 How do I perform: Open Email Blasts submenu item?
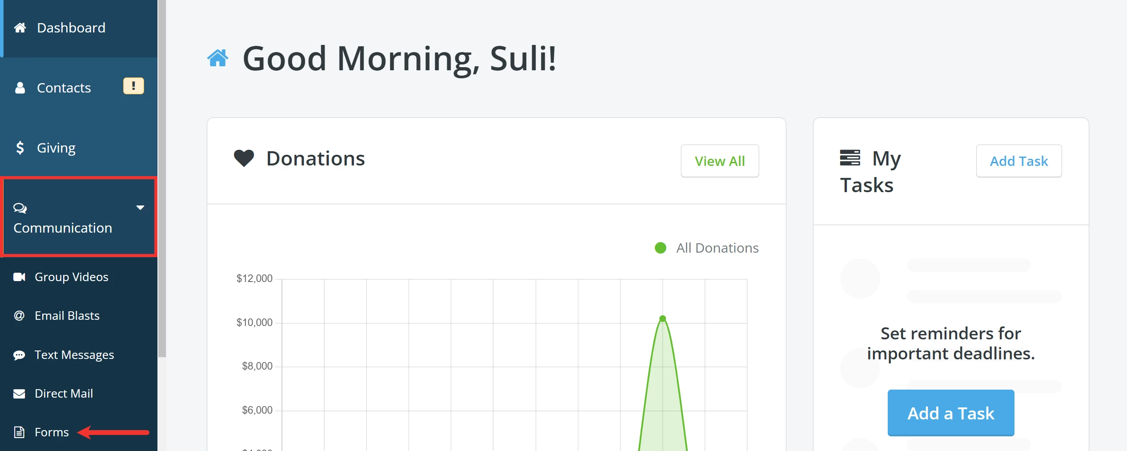coord(79,316)
